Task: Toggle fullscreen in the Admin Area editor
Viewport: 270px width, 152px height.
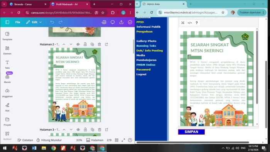Action: coord(183,23)
